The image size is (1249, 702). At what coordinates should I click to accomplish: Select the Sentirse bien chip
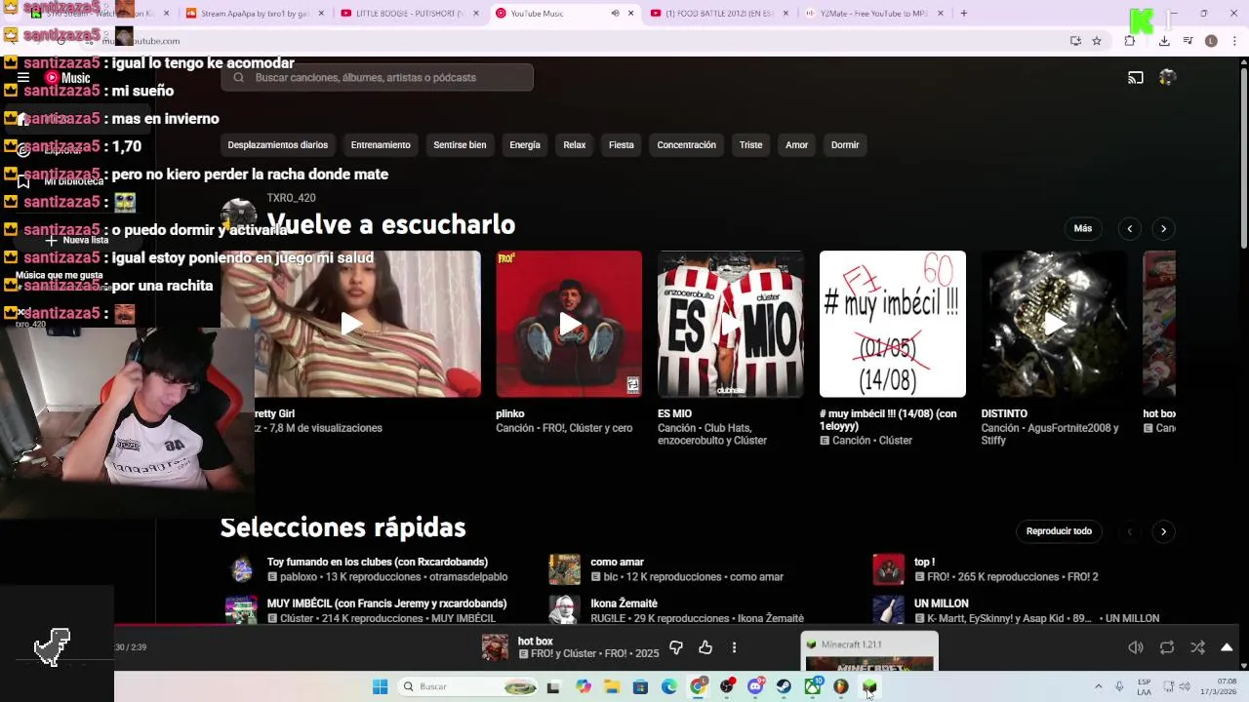coord(460,145)
